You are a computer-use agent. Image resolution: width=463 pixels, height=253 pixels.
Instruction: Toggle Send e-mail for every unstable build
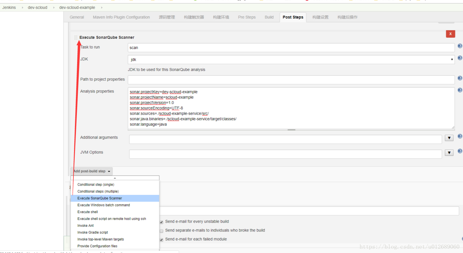click(162, 222)
